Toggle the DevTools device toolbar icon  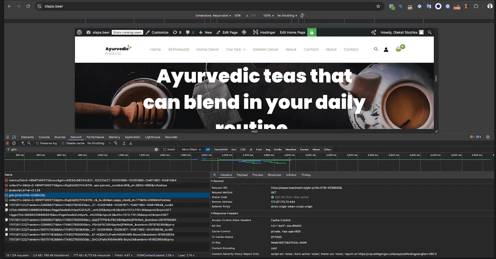14,137
